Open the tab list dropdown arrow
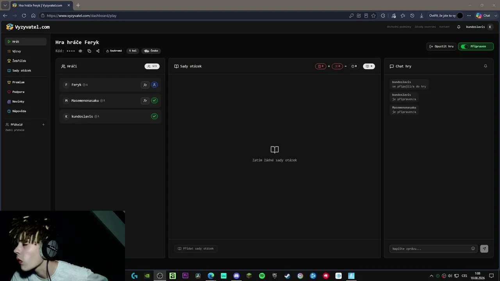 5,5
